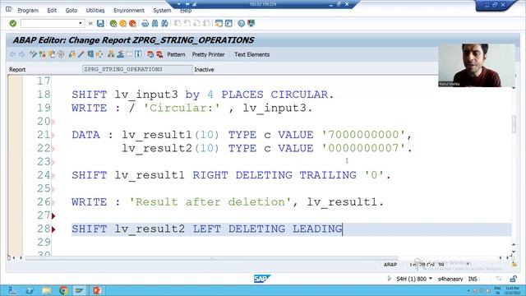
Task: Click the Pattern button
Action: pyautogui.click(x=176, y=54)
